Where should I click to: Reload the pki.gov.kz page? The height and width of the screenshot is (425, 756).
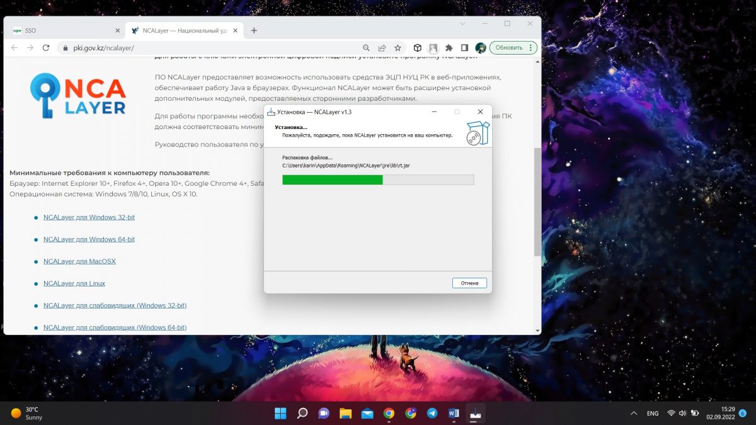(x=46, y=48)
